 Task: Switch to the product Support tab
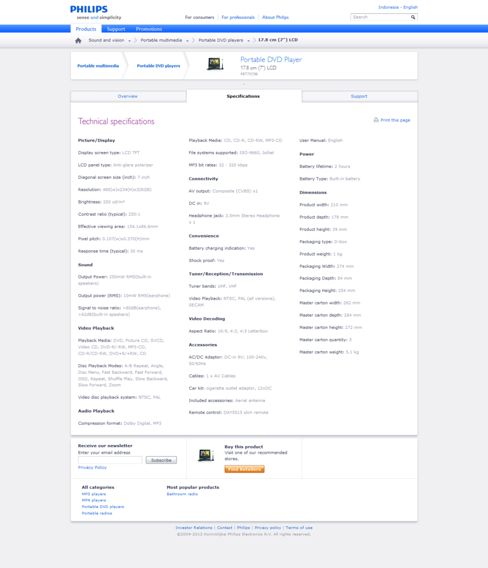pyautogui.click(x=359, y=97)
